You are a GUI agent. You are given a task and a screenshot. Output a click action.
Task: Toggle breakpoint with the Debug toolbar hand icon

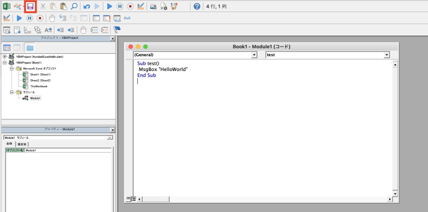(52, 18)
